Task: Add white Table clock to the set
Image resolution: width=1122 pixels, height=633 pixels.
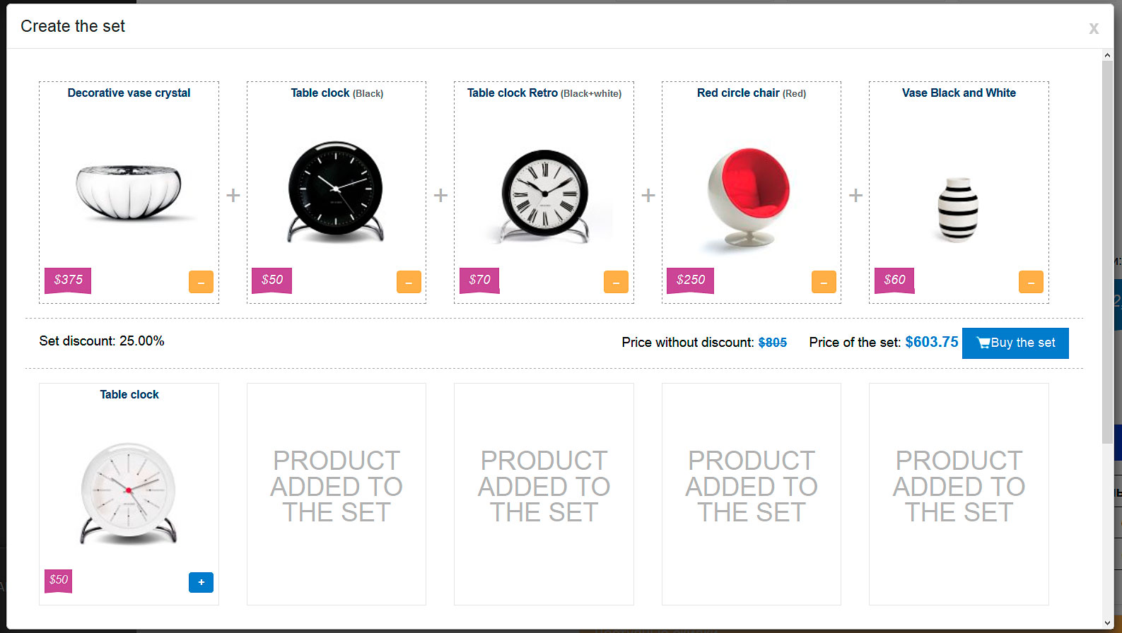Action: click(201, 582)
